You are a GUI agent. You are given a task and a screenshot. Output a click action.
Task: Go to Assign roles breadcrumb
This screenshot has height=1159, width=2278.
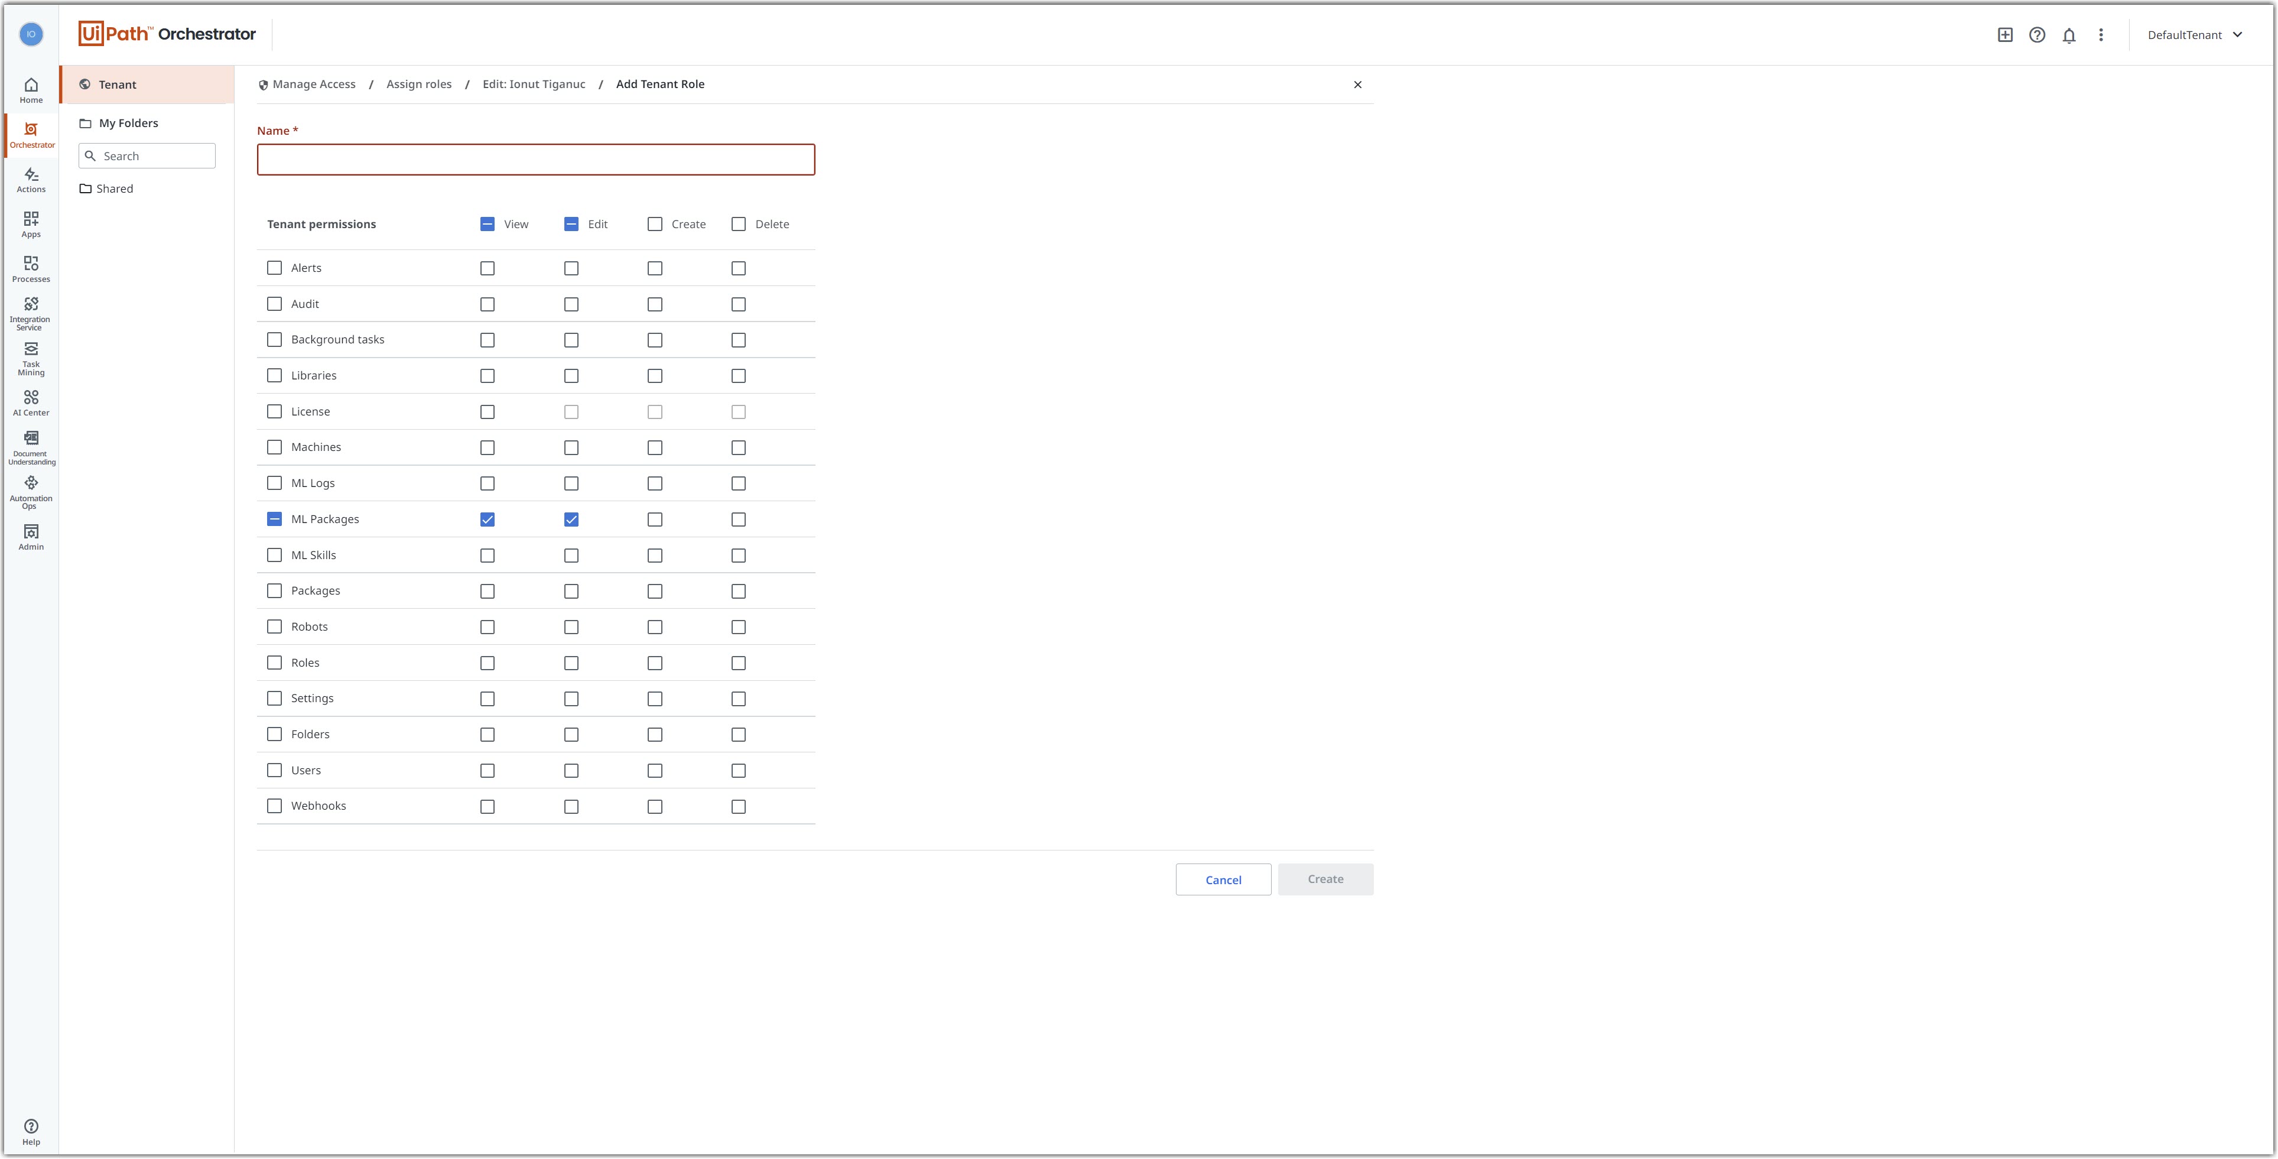418,84
